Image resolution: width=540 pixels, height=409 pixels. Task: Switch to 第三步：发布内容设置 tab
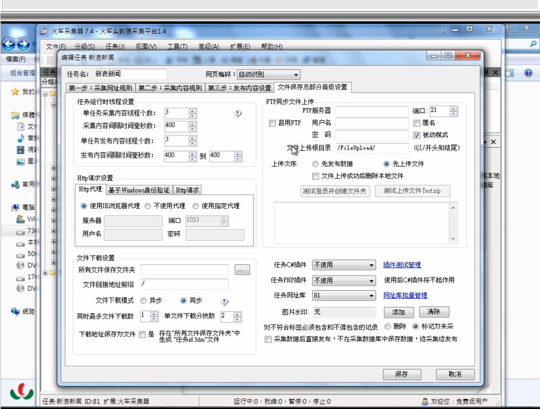240,88
